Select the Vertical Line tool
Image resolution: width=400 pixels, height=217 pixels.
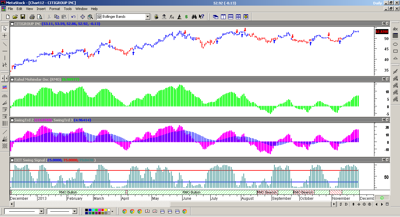point(5,58)
